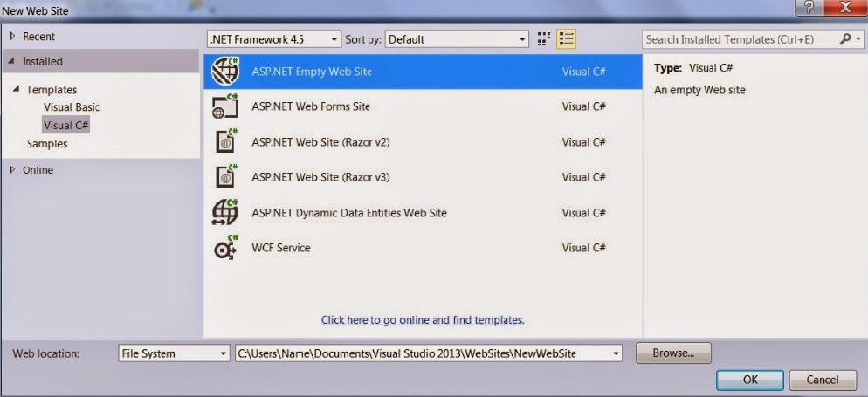Image resolution: width=868 pixels, height=397 pixels.
Task: Click the go online and find templates link
Action: pyautogui.click(x=423, y=319)
